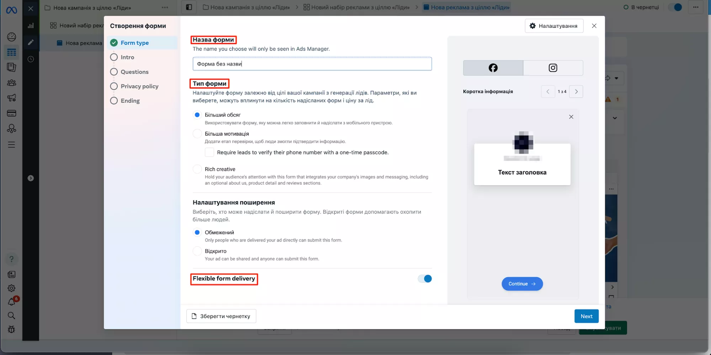Select the Facebook preview icon
The width and height of the screenshot is (711, 355).
click(x=493, y=68)
